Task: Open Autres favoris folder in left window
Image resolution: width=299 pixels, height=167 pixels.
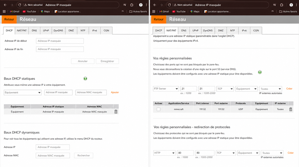Action: [x=138, y=11]
